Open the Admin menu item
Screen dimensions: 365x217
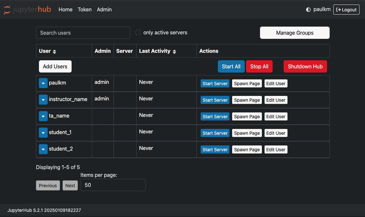[x=104, y=9]
